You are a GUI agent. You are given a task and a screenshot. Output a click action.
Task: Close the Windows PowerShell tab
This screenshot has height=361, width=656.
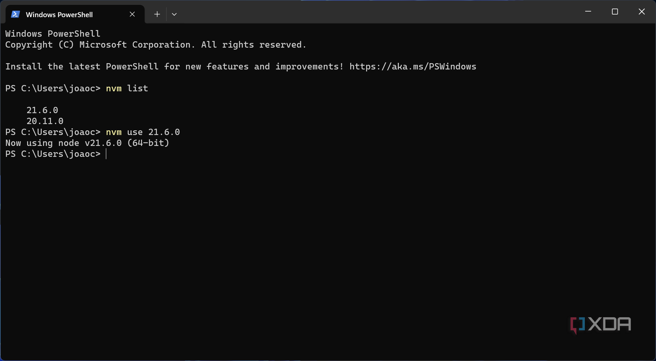tap(132, 14)
